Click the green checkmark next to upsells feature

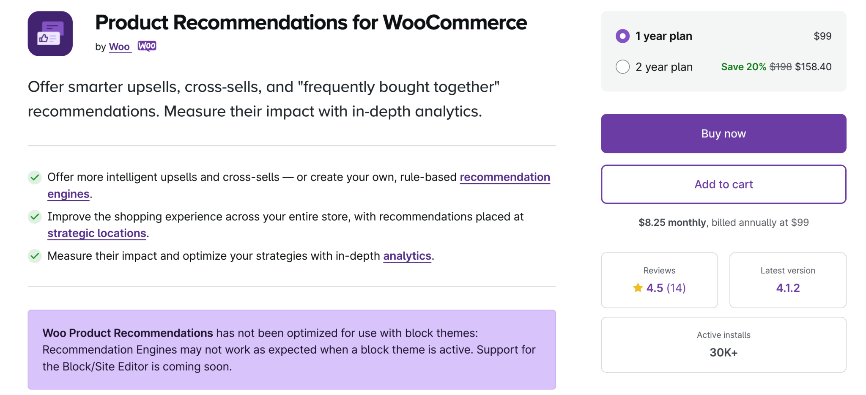coord(35,178)
